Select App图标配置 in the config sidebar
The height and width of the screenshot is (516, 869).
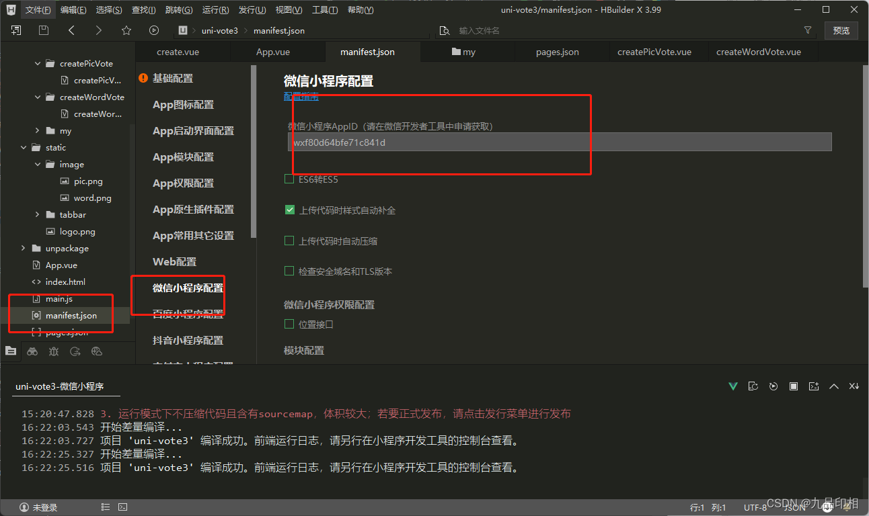(x=184, y=105)
